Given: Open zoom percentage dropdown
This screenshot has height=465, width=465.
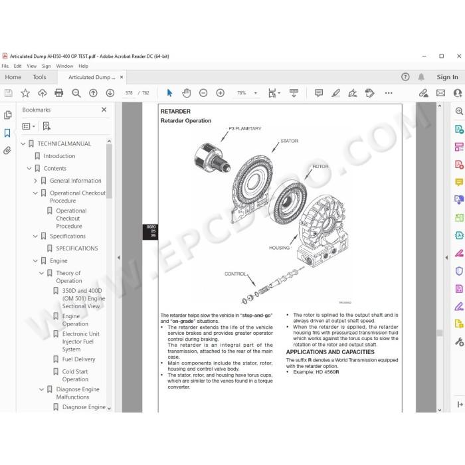Looking at the screenshot, I should pyautogui.click(x=256, y=93).
